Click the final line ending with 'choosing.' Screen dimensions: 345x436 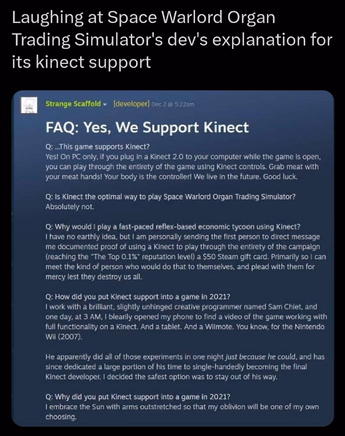tap(61, 417)
